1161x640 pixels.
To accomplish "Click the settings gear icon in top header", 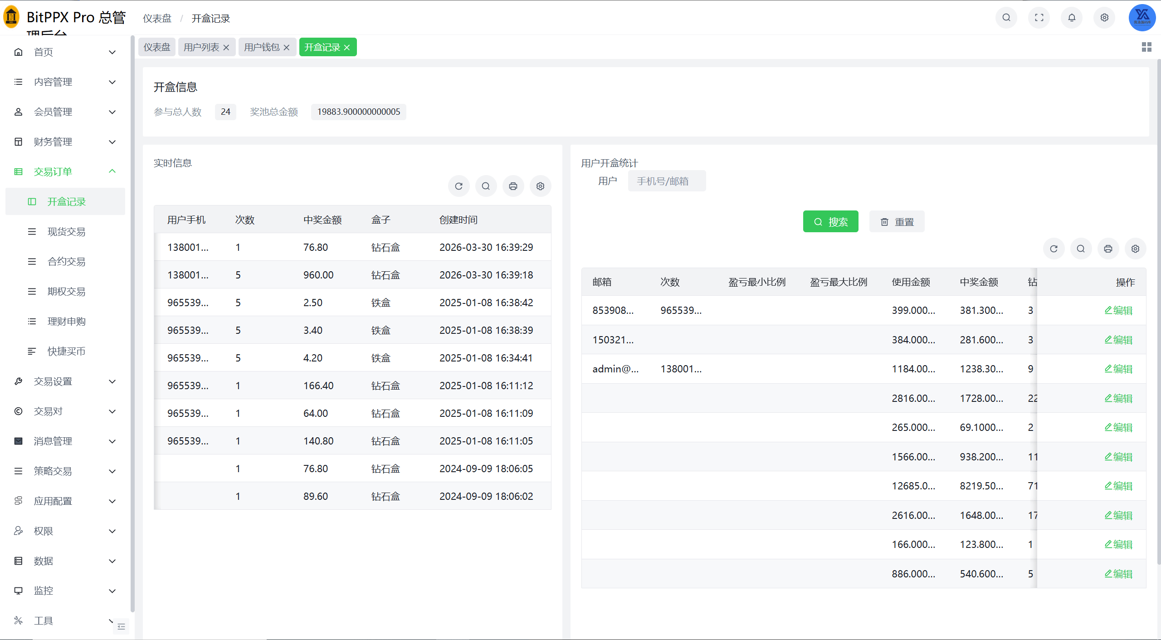I will (x=1104, y=18).
